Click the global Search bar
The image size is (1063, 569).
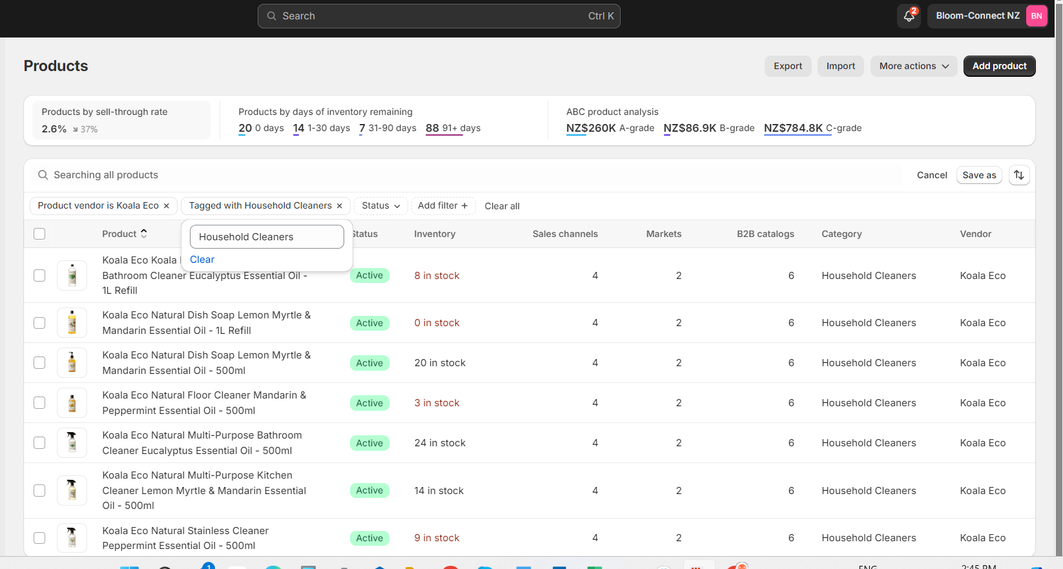point(439,16)
